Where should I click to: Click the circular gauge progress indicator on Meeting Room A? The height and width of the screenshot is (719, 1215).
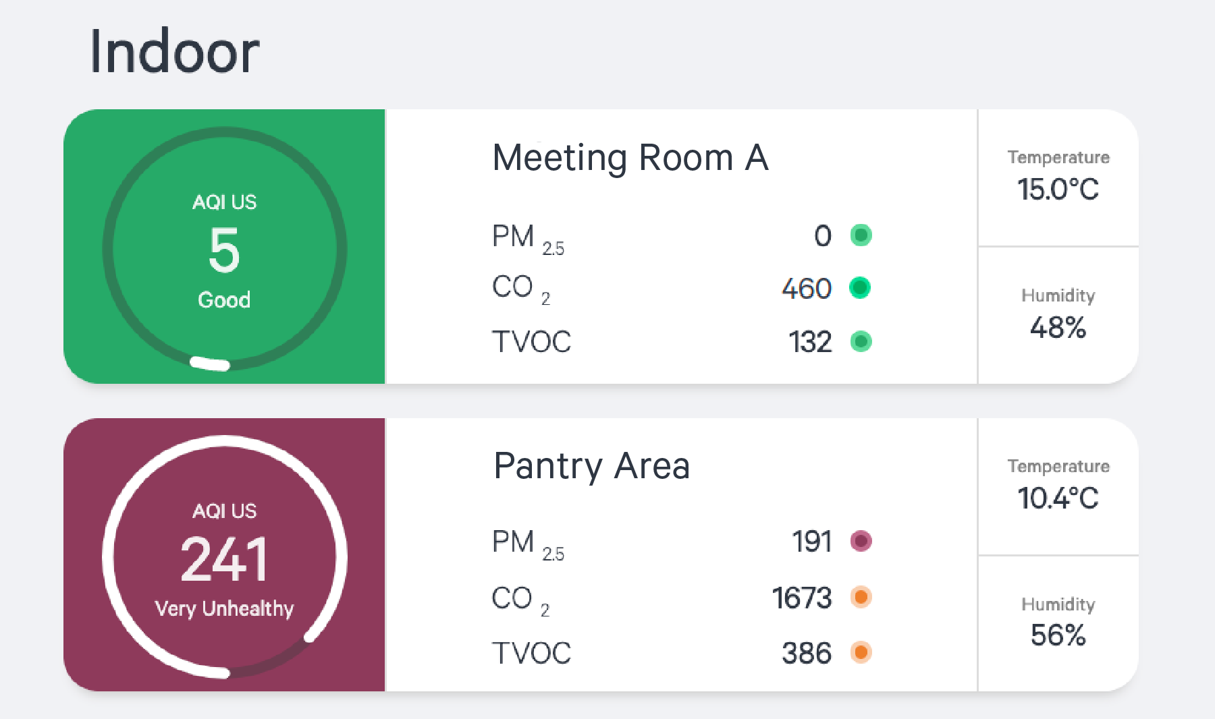pyautogui.click(x=209, y=364)
